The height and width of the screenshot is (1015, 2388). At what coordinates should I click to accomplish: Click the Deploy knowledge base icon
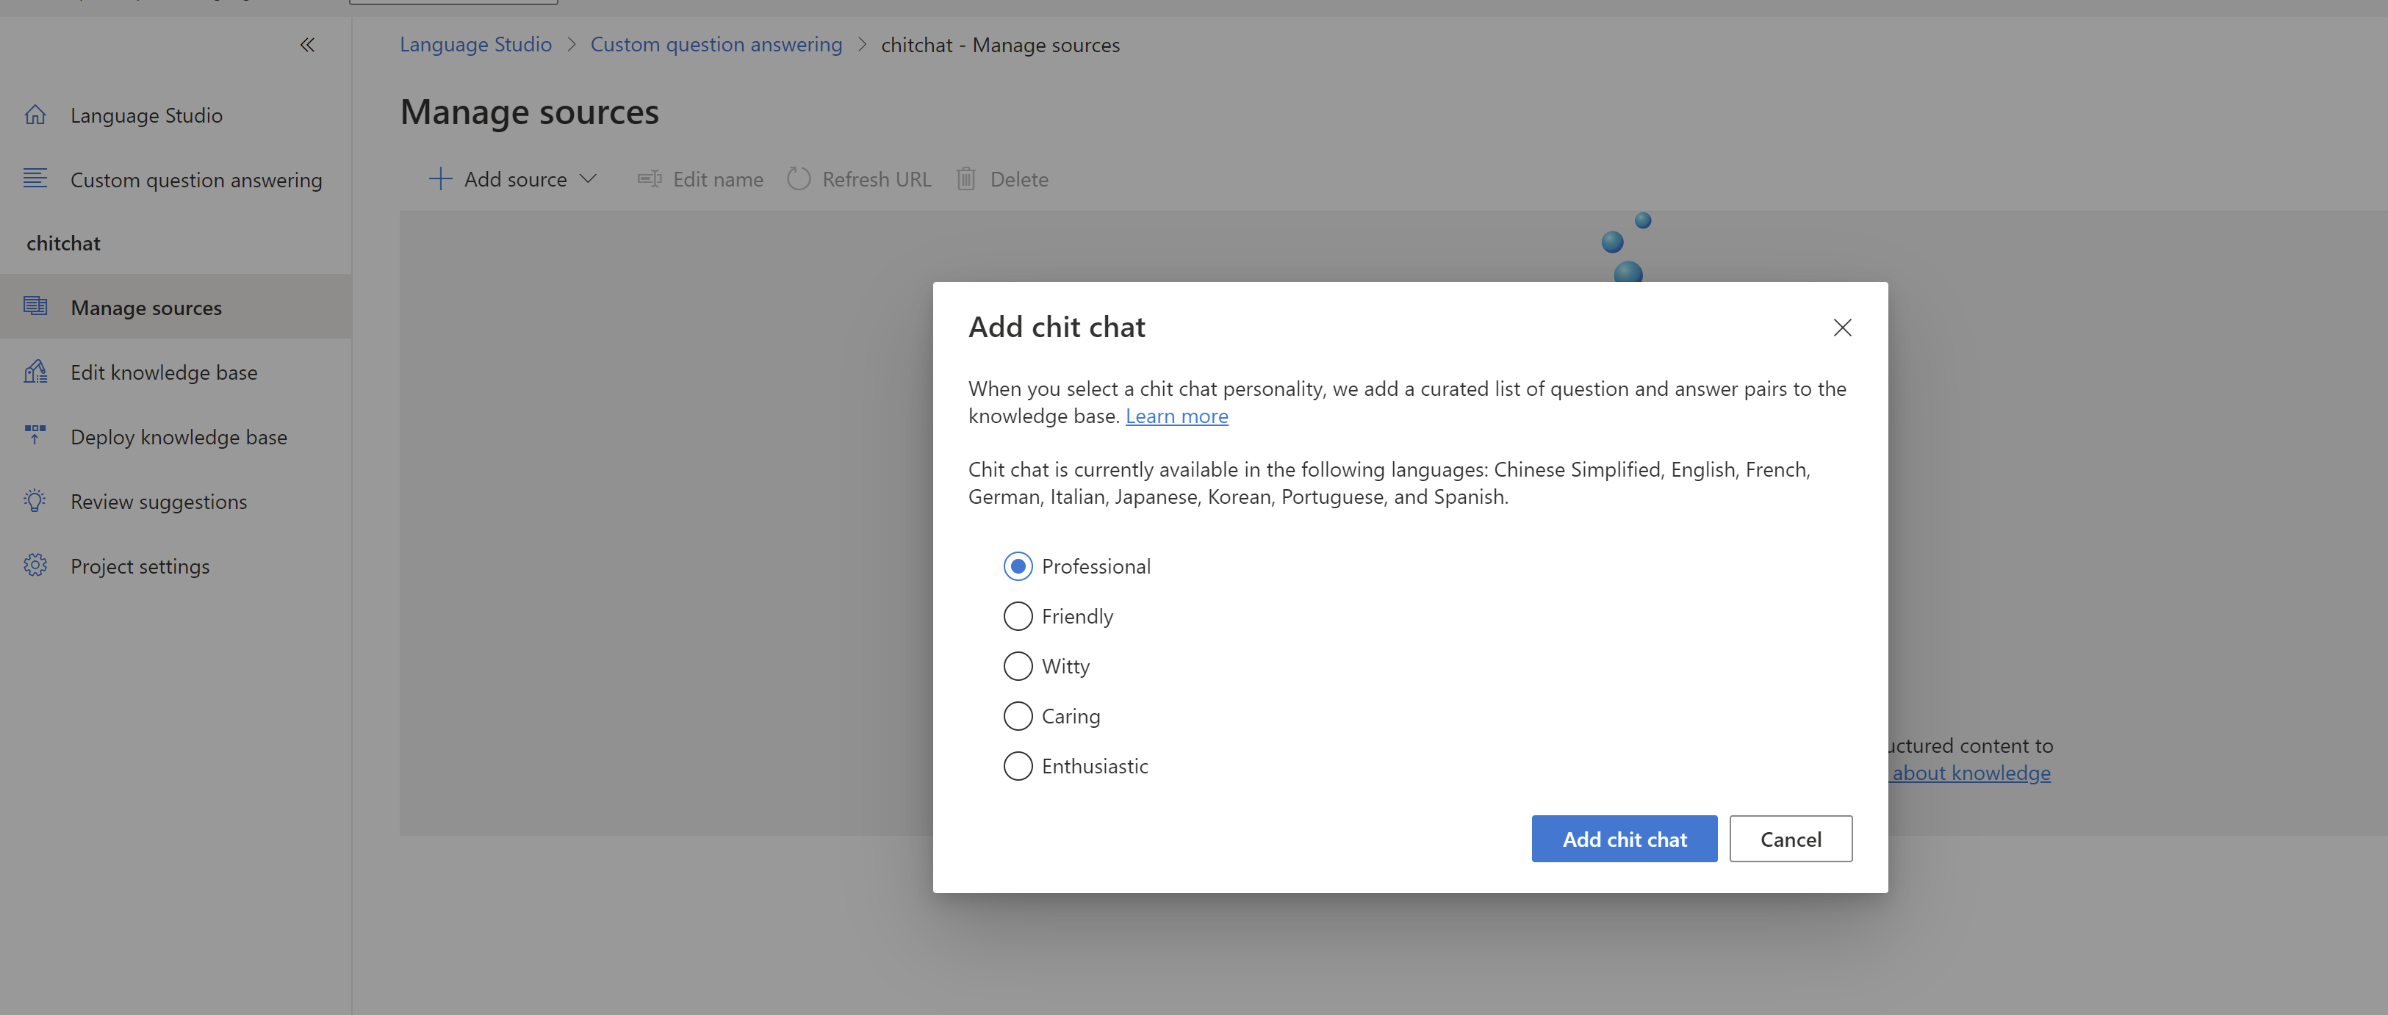tap(35, 436)
